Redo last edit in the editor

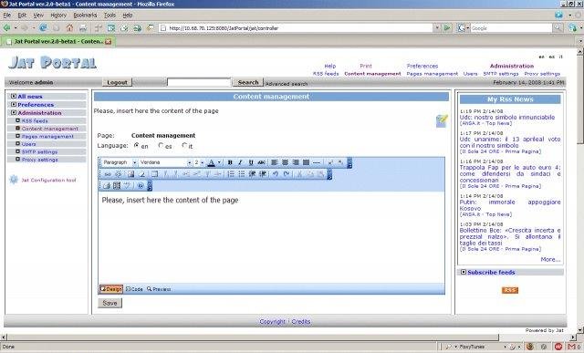tap(286, 174)
